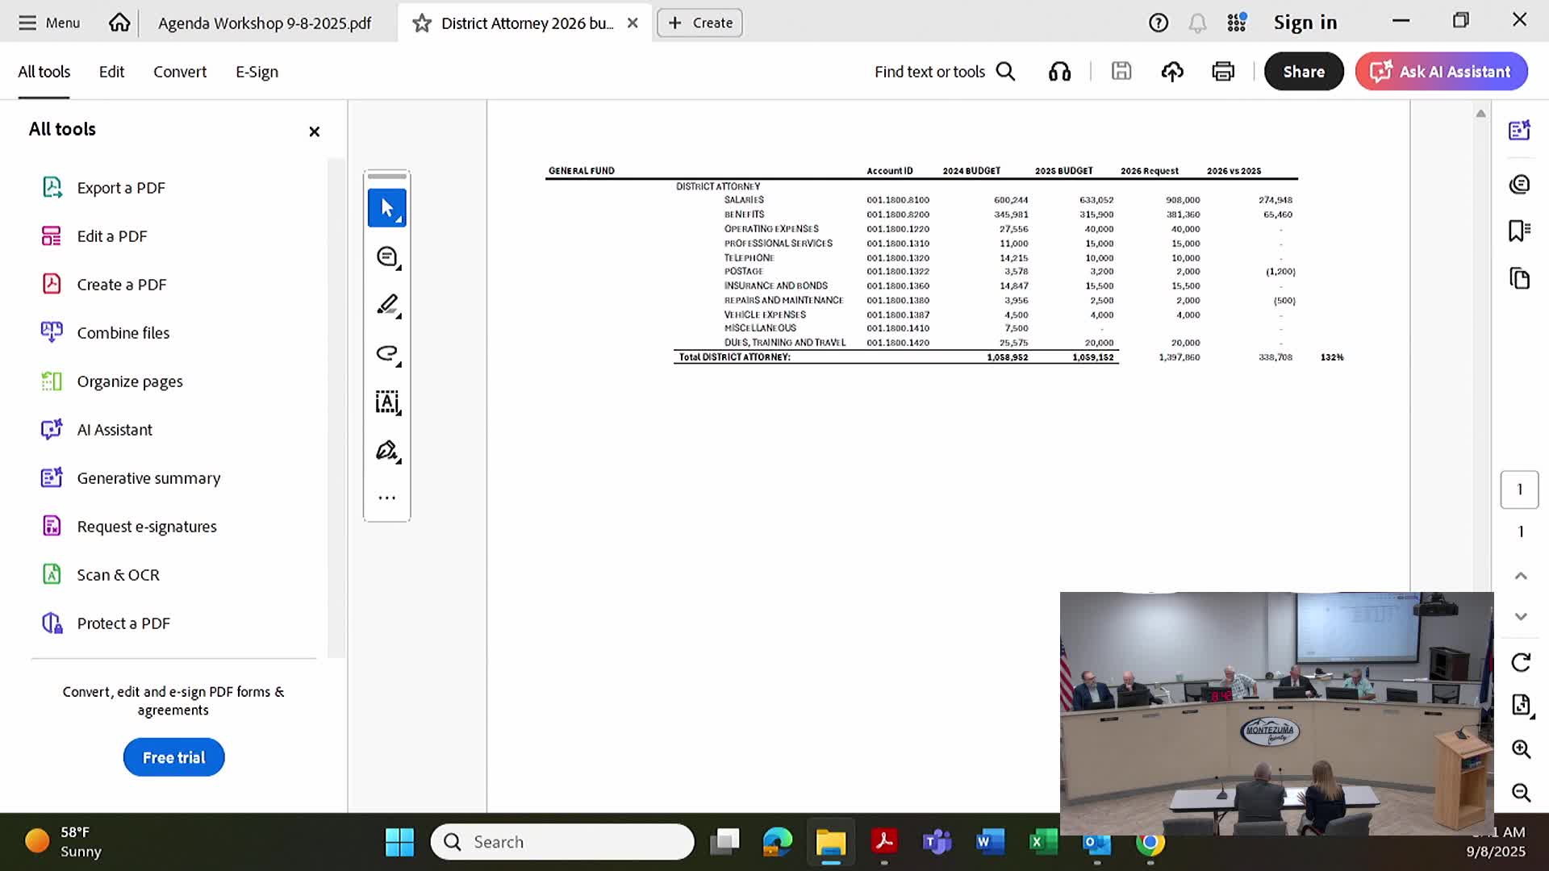This screenshot has height=871, width=1549.
Task: Open the Convert tab
Action: click(x=180, y=72)
